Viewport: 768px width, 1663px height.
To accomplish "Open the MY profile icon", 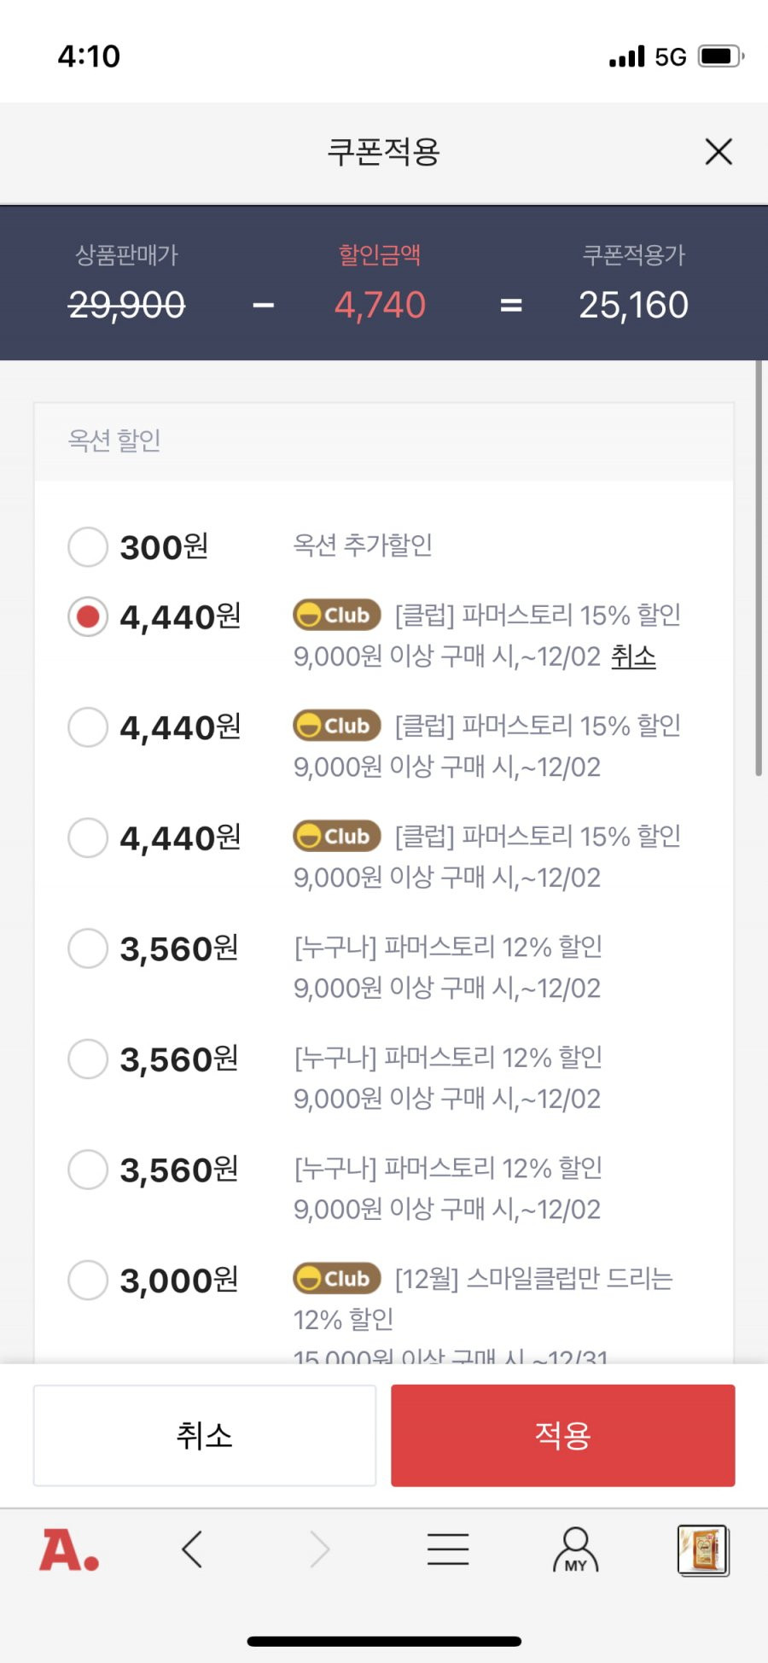I will tap(576, 1549).
